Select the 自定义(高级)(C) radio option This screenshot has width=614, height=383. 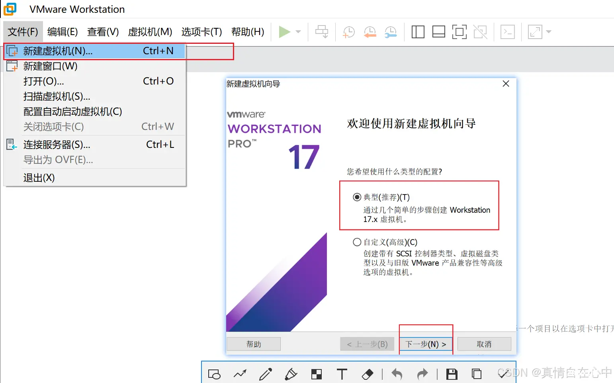point(357,242)
